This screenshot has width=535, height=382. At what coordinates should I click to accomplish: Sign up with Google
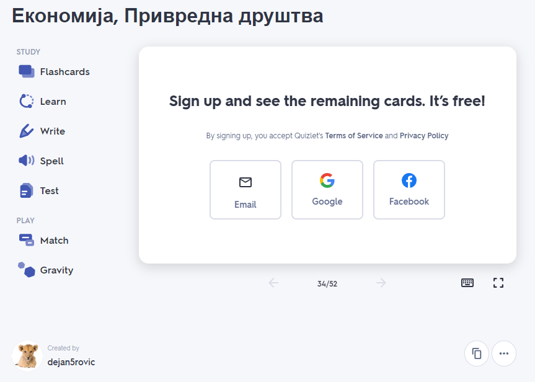(x=327, y=190)
